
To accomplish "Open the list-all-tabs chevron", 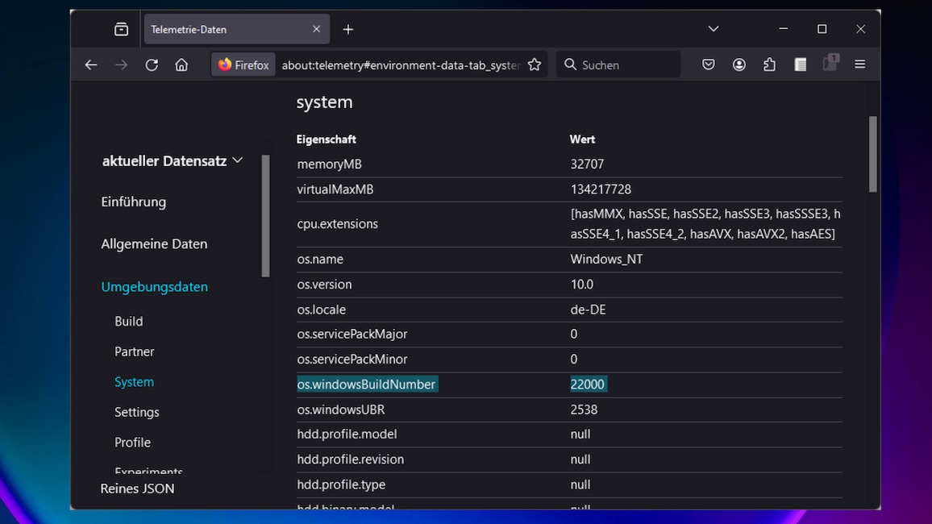I will click(x=714, y=28).
